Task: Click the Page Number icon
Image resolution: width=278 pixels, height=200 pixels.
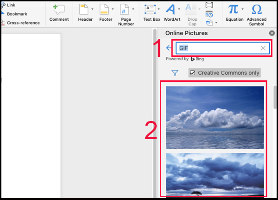Action: (125, 9)
